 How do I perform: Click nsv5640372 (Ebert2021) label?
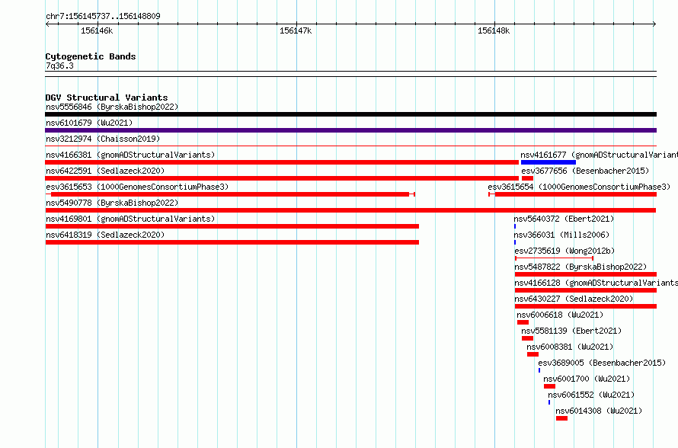(x=564, y=219)
